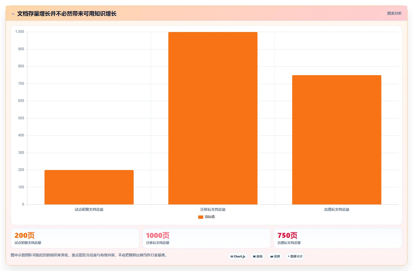Screen dimensions: 413x271
Task: Click the chart title 文档存量增长并不必然带来可用知识增长
Action: click(67, 14)
